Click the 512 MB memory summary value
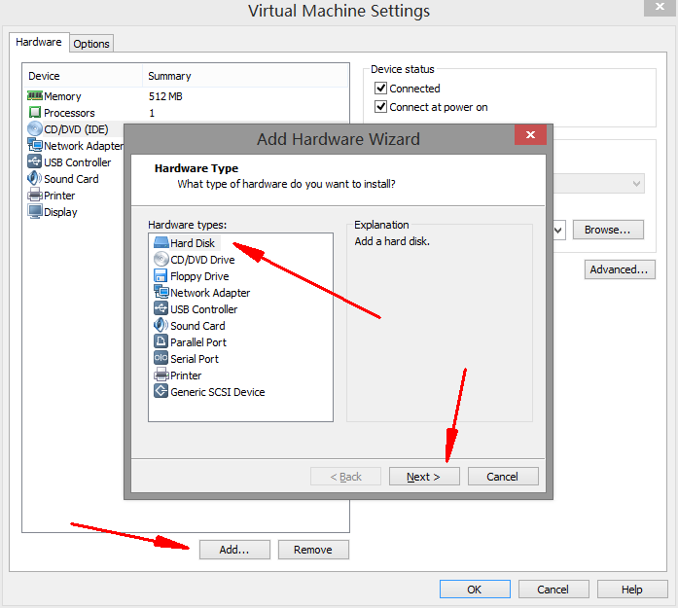 pyautogui.click(x=165, y=96)
